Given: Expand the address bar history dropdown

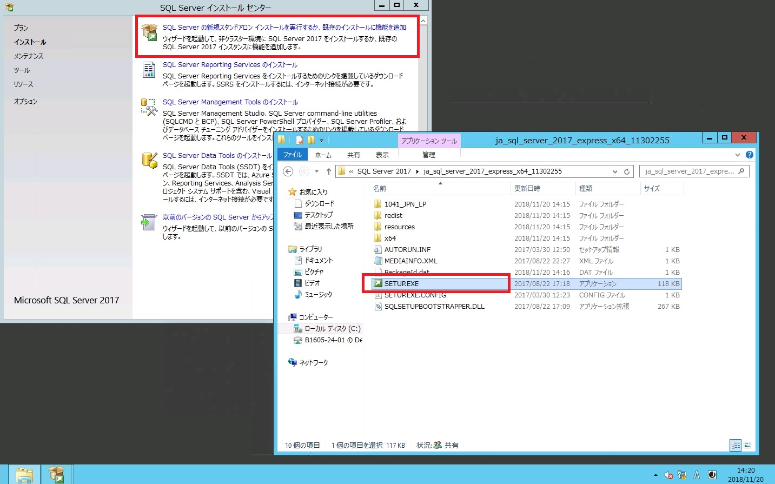Looking at the screenshot, I should (615, 171).
